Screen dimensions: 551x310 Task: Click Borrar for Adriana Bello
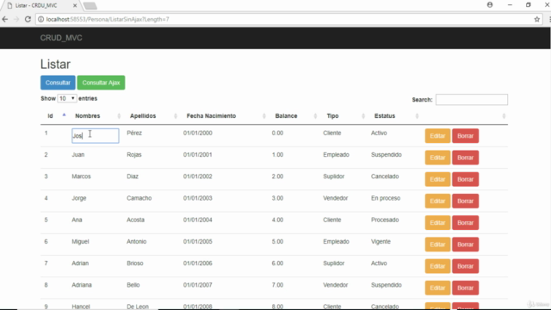465,288
